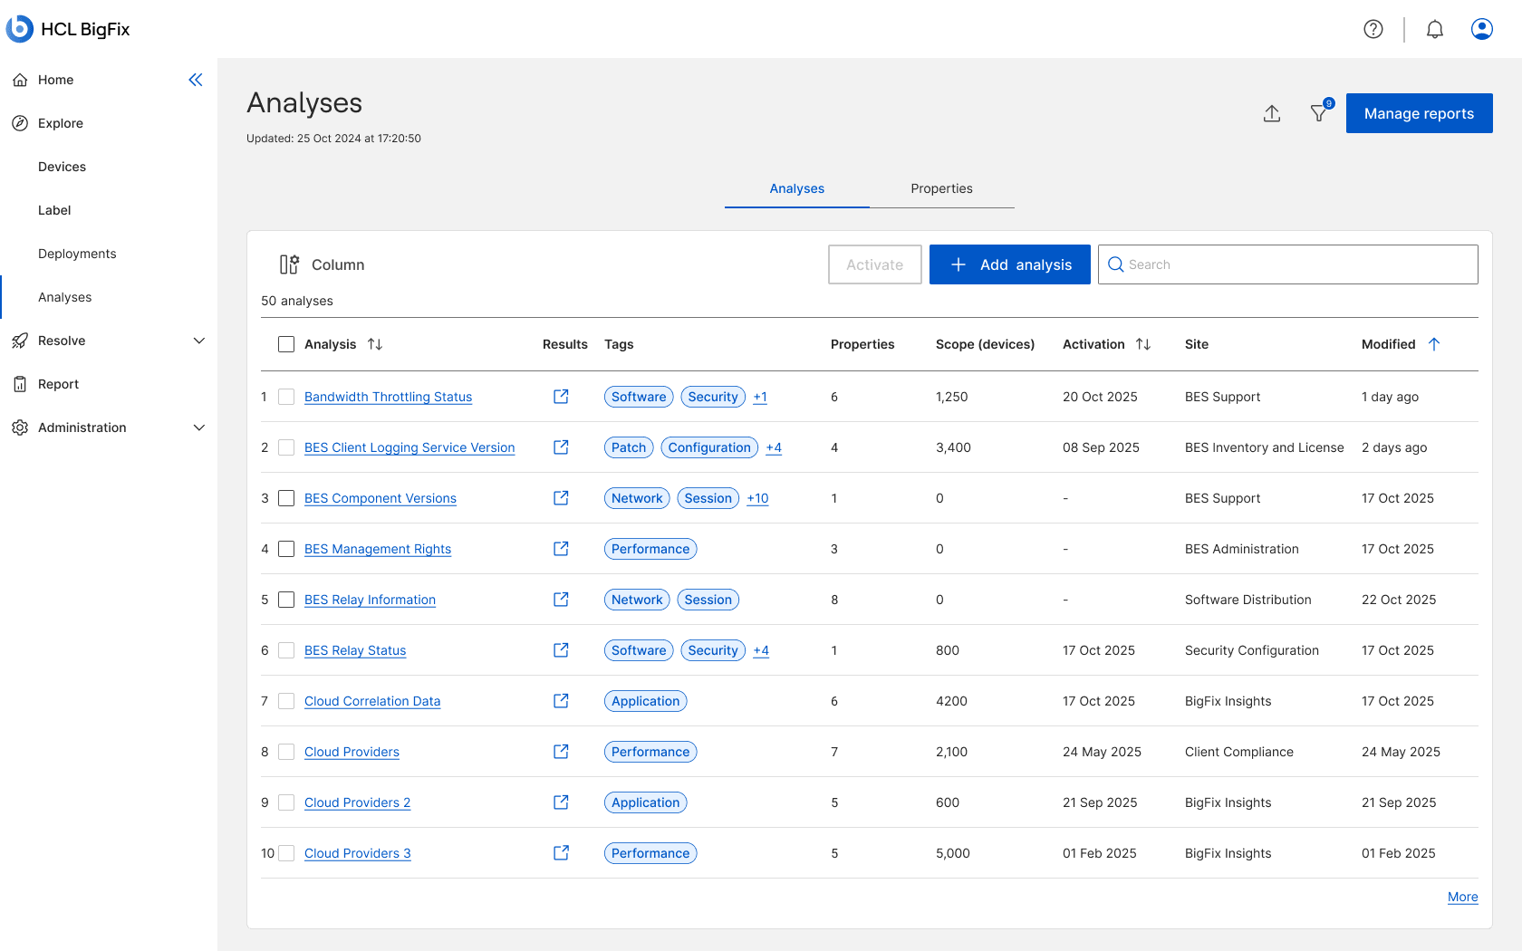Check the Bandwidth Throttling Status checkbox
1522x951 pixels.
[x=286, y=397]
